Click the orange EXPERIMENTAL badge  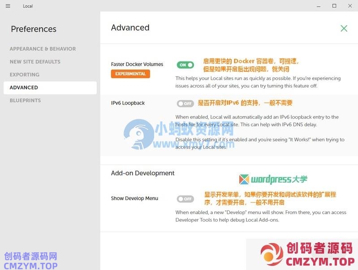coord(130,74)
